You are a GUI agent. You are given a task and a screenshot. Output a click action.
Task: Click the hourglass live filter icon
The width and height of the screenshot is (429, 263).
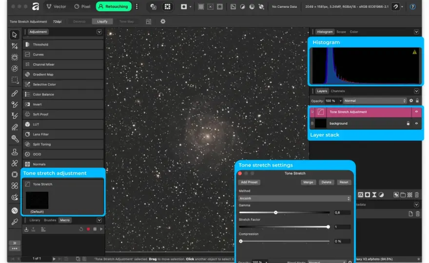point(374,195)
